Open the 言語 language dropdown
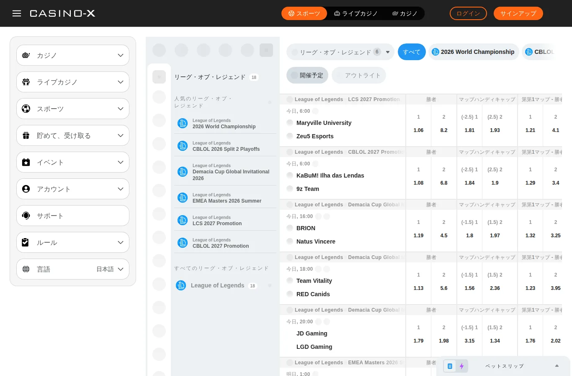This screenshot has width=572, height=376. (x=73, y=269)
